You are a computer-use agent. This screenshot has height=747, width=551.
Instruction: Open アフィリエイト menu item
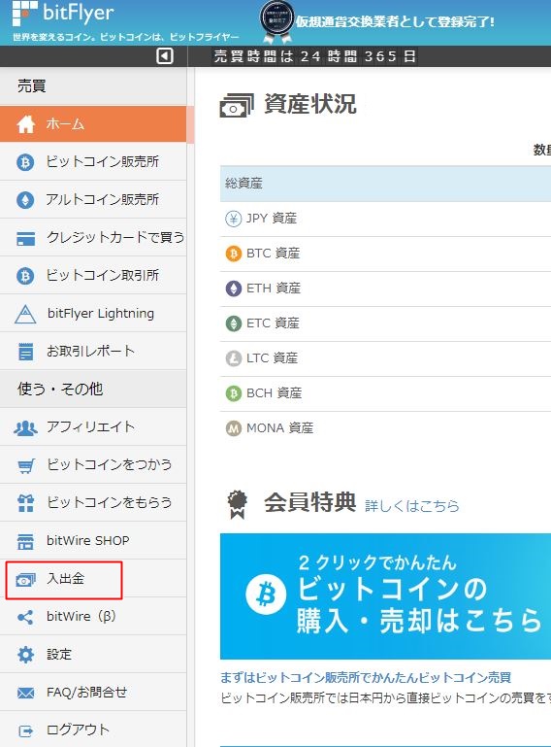[x=93, y=426]
